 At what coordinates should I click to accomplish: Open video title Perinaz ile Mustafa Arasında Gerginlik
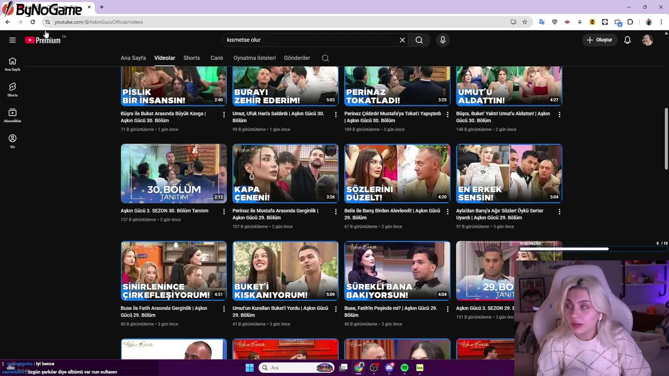tap(275, 214)
